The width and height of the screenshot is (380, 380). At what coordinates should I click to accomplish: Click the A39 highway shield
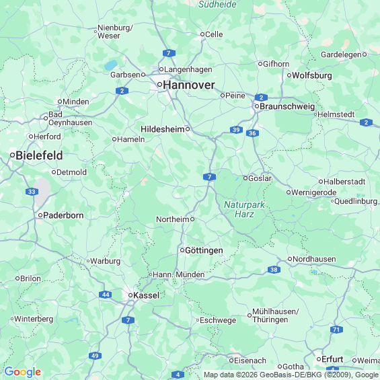pos(236,130)
